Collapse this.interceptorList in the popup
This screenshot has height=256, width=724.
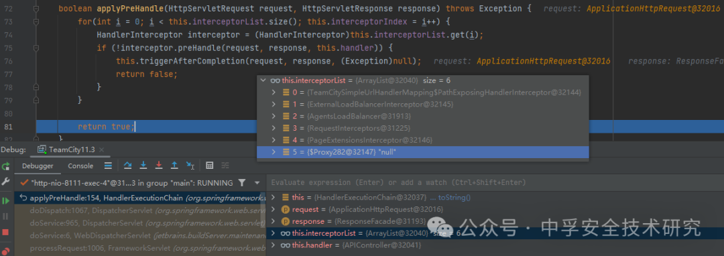[263, 80]
